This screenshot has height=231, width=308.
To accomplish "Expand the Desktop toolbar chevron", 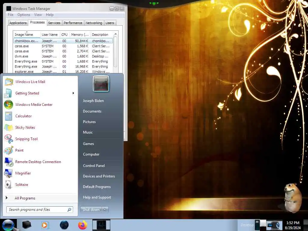I will coord(257,222).
